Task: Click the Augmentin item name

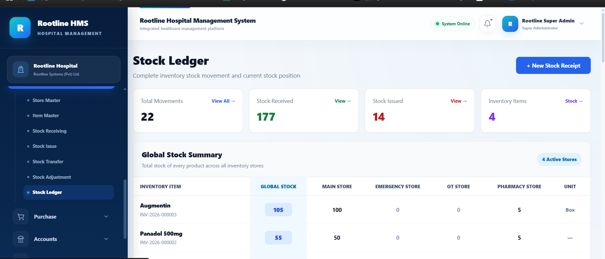Action: (155, 206)
